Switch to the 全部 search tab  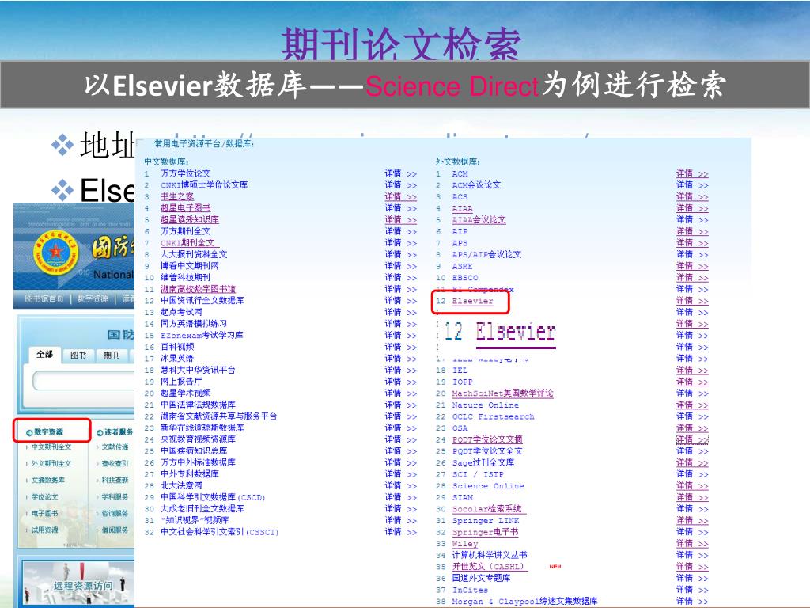tap(44, 354)
